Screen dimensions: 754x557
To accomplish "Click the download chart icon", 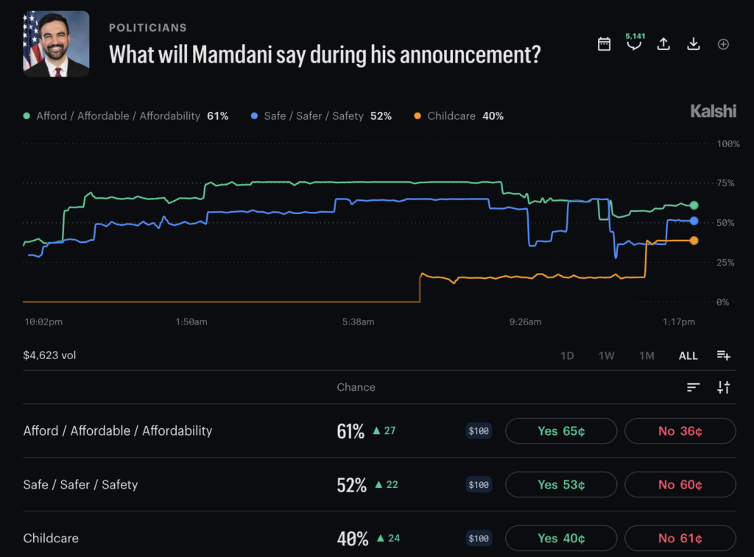I will 694,44.
